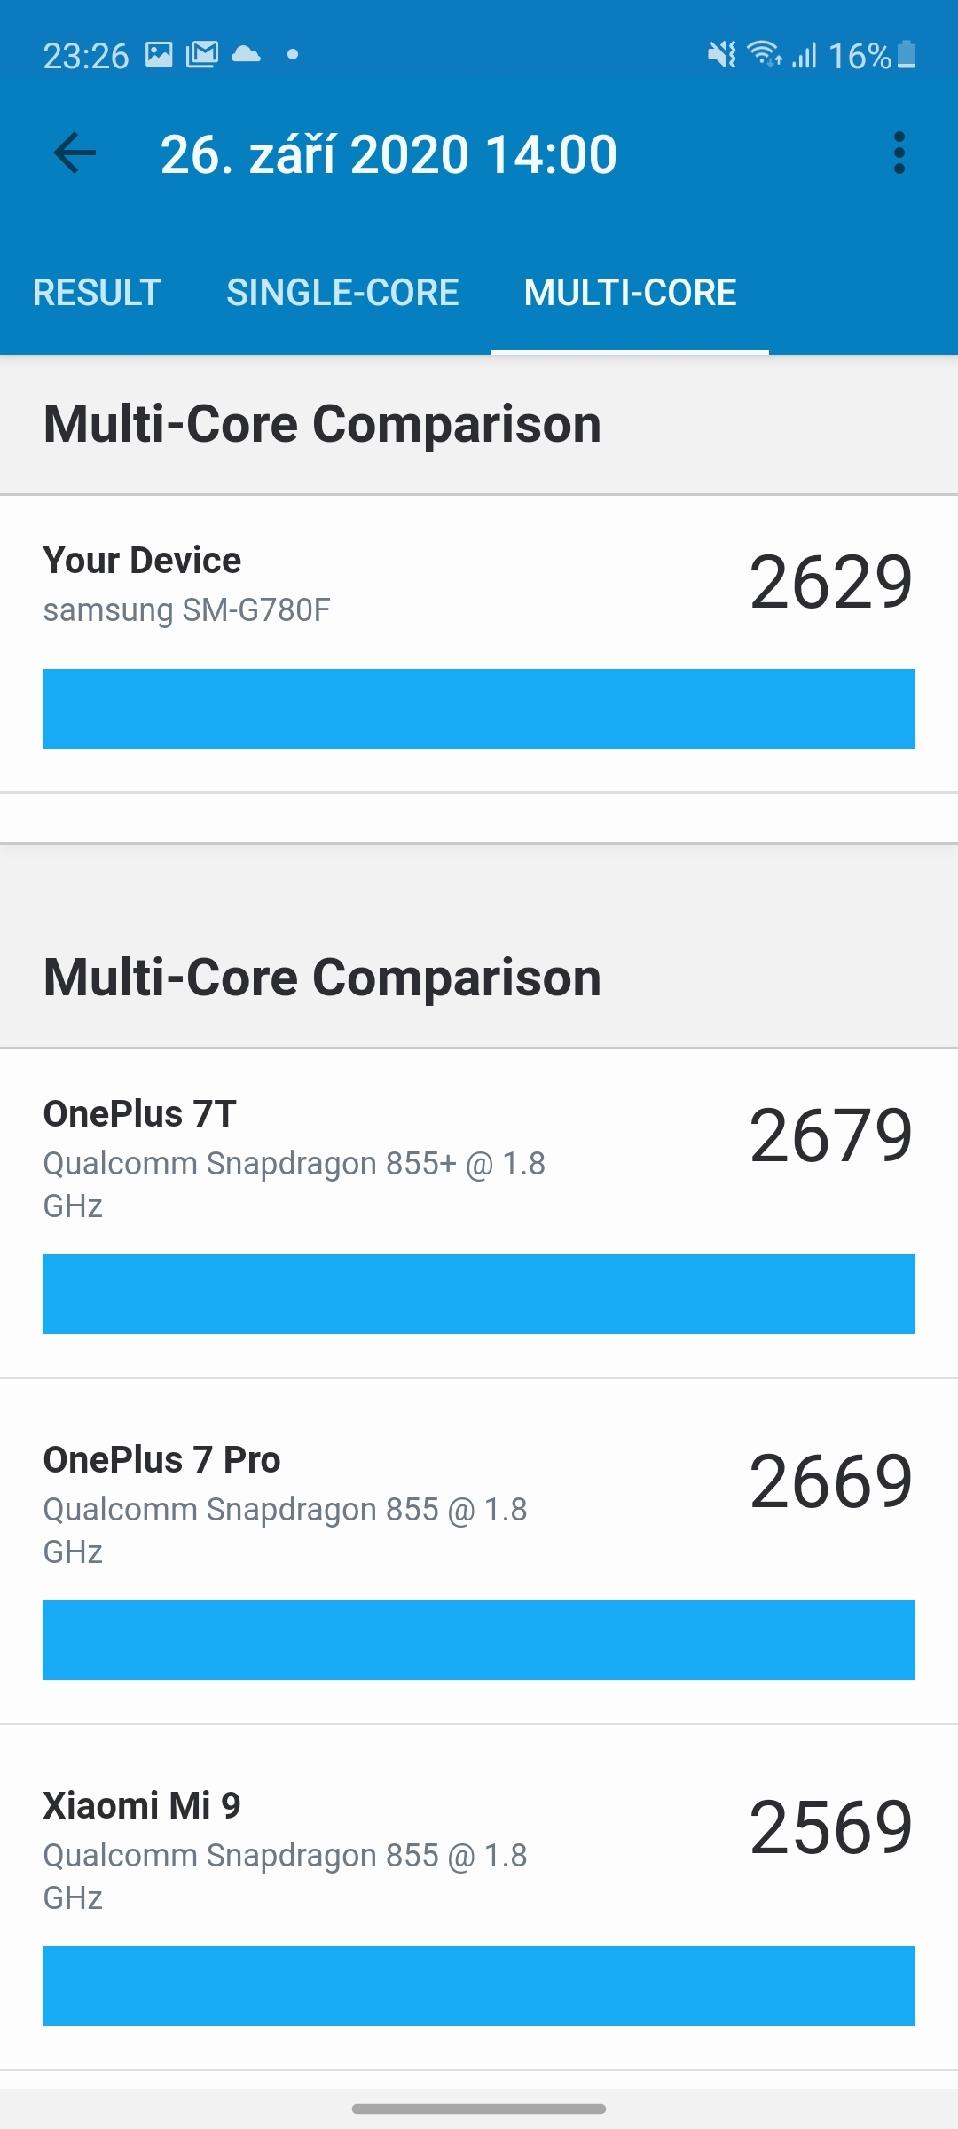Image resolution: width=958 pixels, height=2129 pixels.
Task: Tap the Wi-Fi status icon
Action: pos(764,55)
